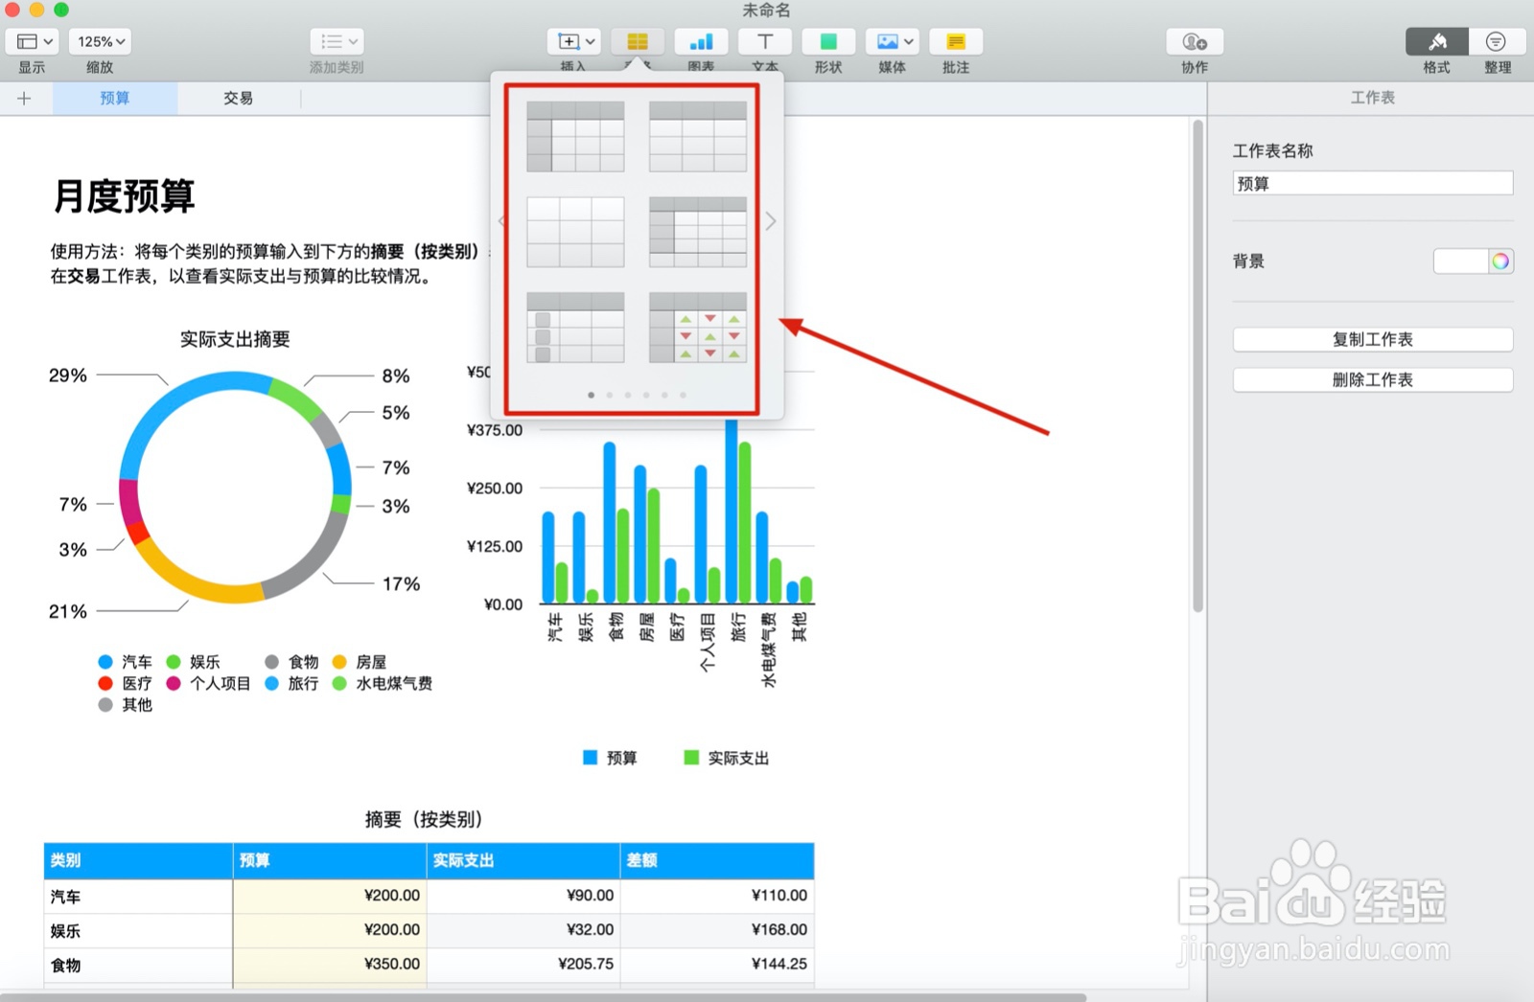Open the 整理 organize panel
Screen dimensions: 1534x1002
coord(1496,41)
